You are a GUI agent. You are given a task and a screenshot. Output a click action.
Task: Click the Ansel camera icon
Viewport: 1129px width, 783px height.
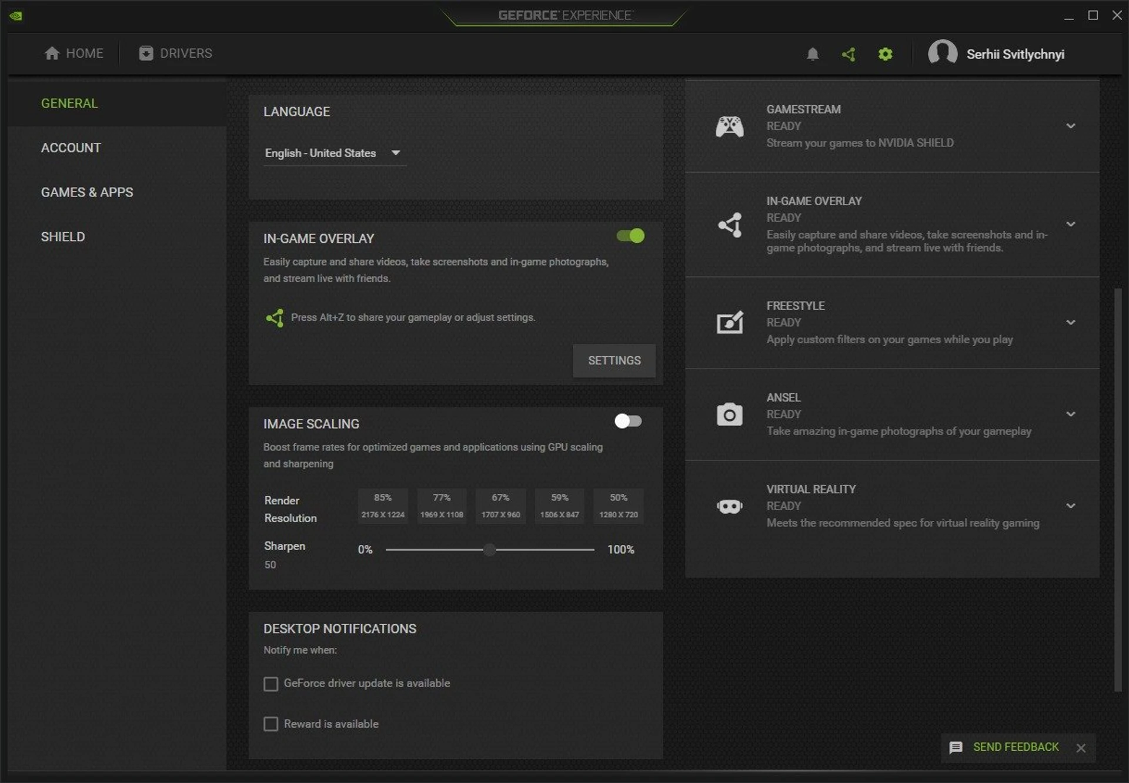[x=730, y=414]
